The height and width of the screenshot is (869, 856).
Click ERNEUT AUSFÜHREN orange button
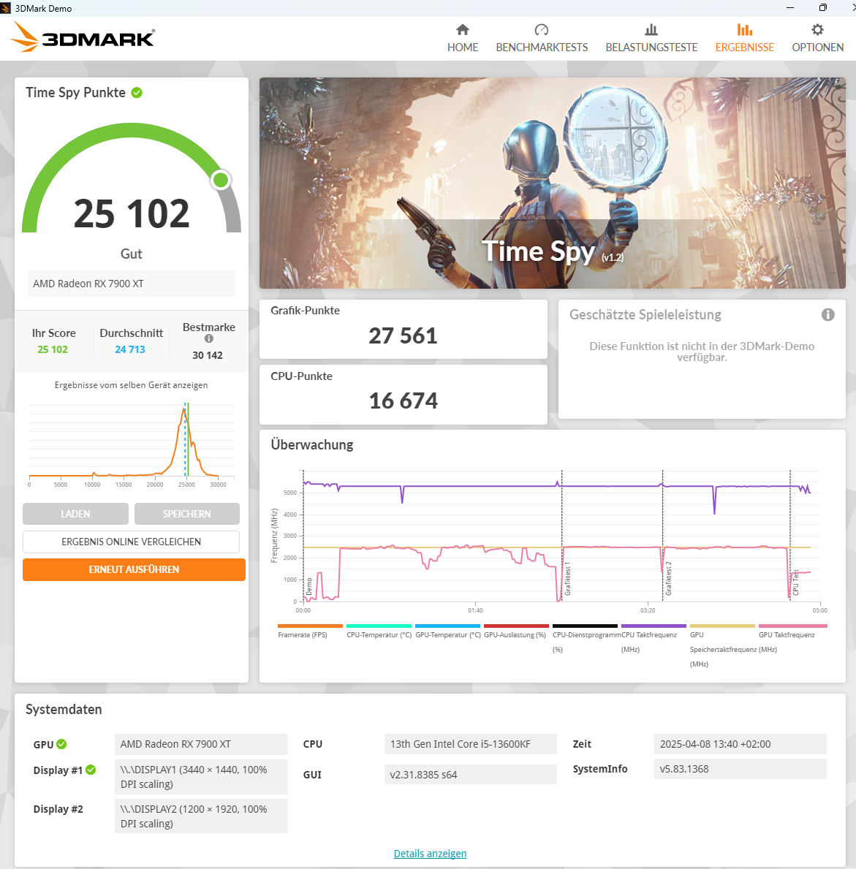tap(134, 569)
